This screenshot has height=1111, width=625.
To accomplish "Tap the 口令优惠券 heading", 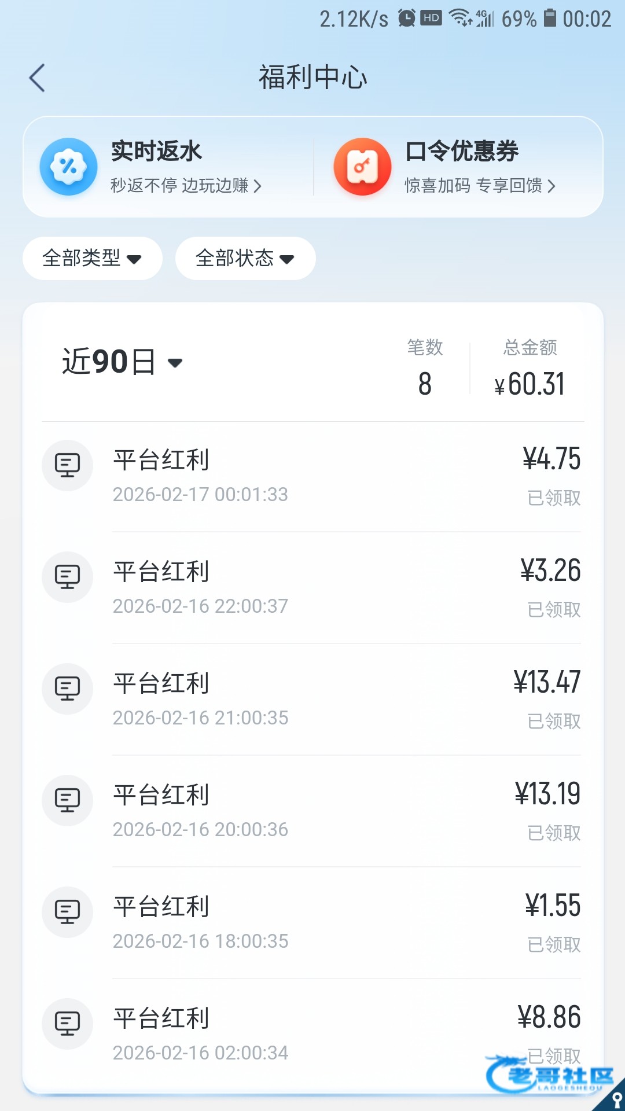I will (462, 151).
